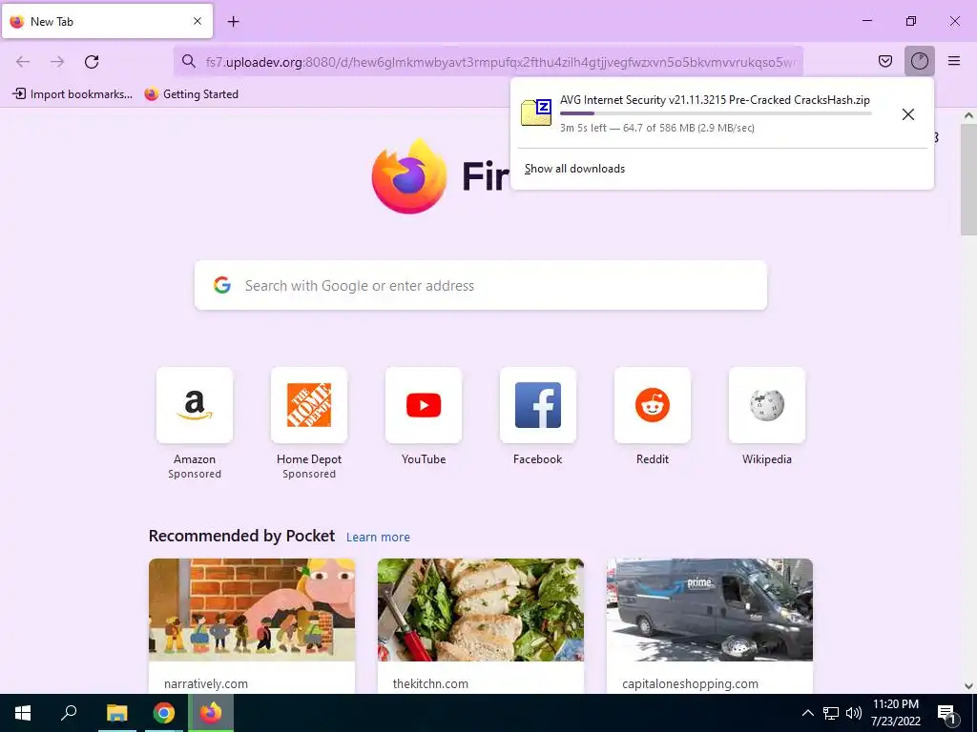Open the capitaloneshopping.com van story thumbnail
Screen dimensions: 977x732
709,609
